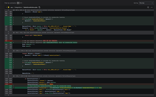This screenshot has width=156, height=97.
Task: Click the comment icon in the file header
Action: pos(148,7)
